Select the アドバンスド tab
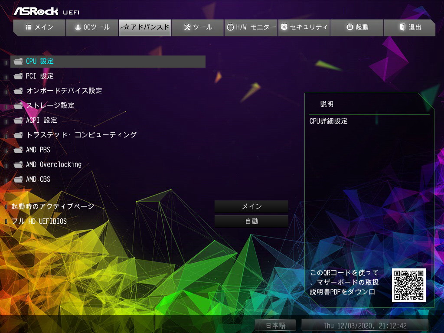 coord(145,27)
